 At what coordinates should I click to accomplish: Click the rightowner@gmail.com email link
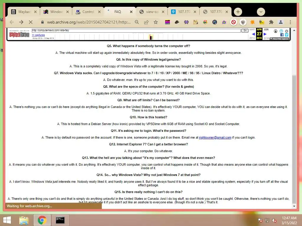click(x=215, y=137)
